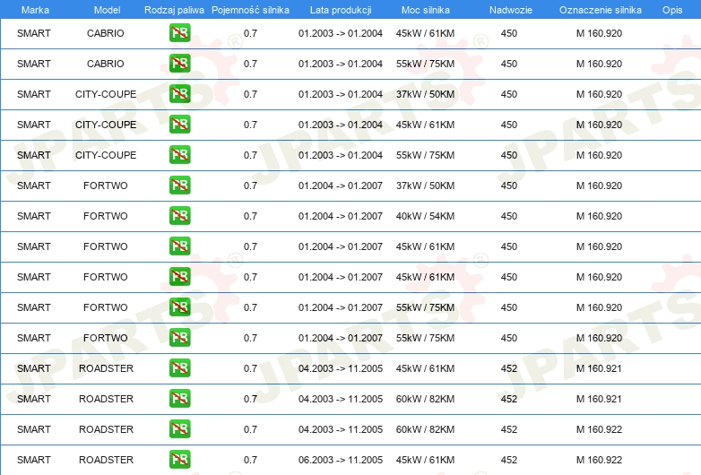Click M 160.922 in ROADSTER 06.2003 row
The width and height of the screenshot is (701, 475).
pos(599,460)
